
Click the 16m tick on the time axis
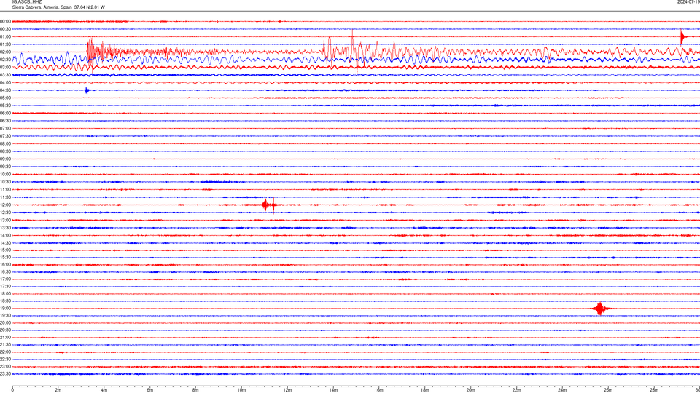[x=379, y=390]
